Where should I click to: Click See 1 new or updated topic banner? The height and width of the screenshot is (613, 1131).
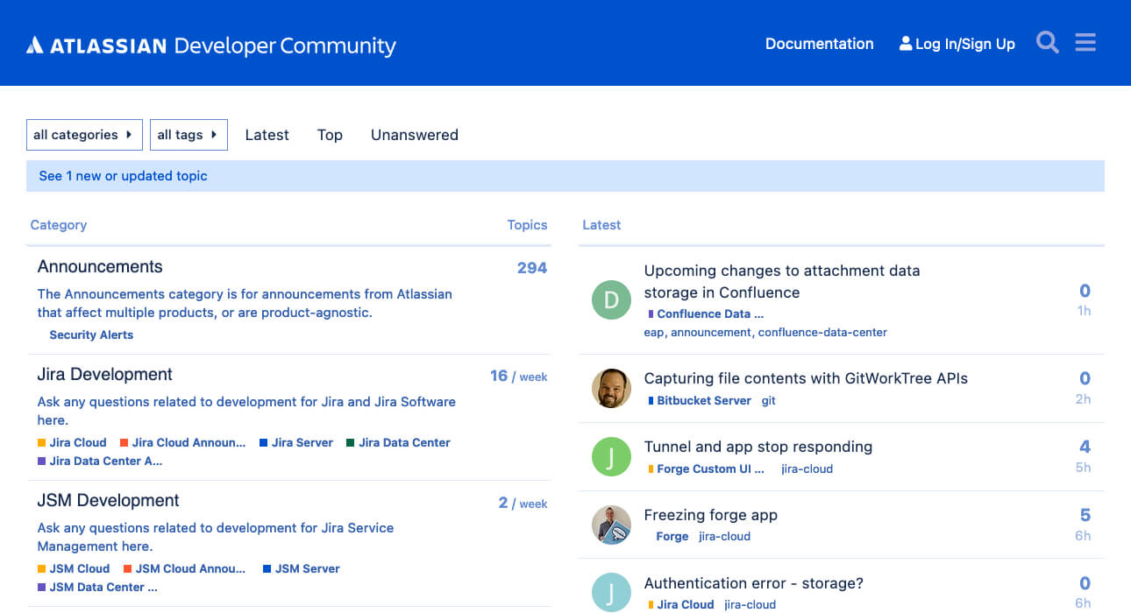click(x=122, y=175)
